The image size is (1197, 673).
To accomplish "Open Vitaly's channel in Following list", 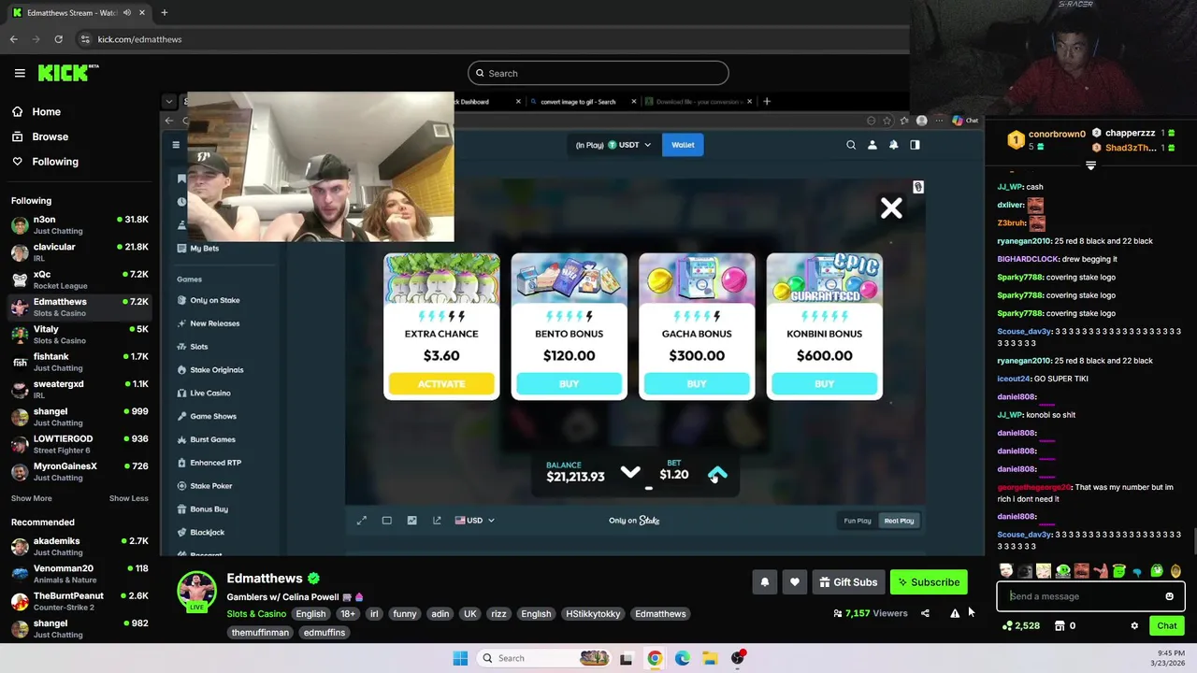I will tap(79, 335).
